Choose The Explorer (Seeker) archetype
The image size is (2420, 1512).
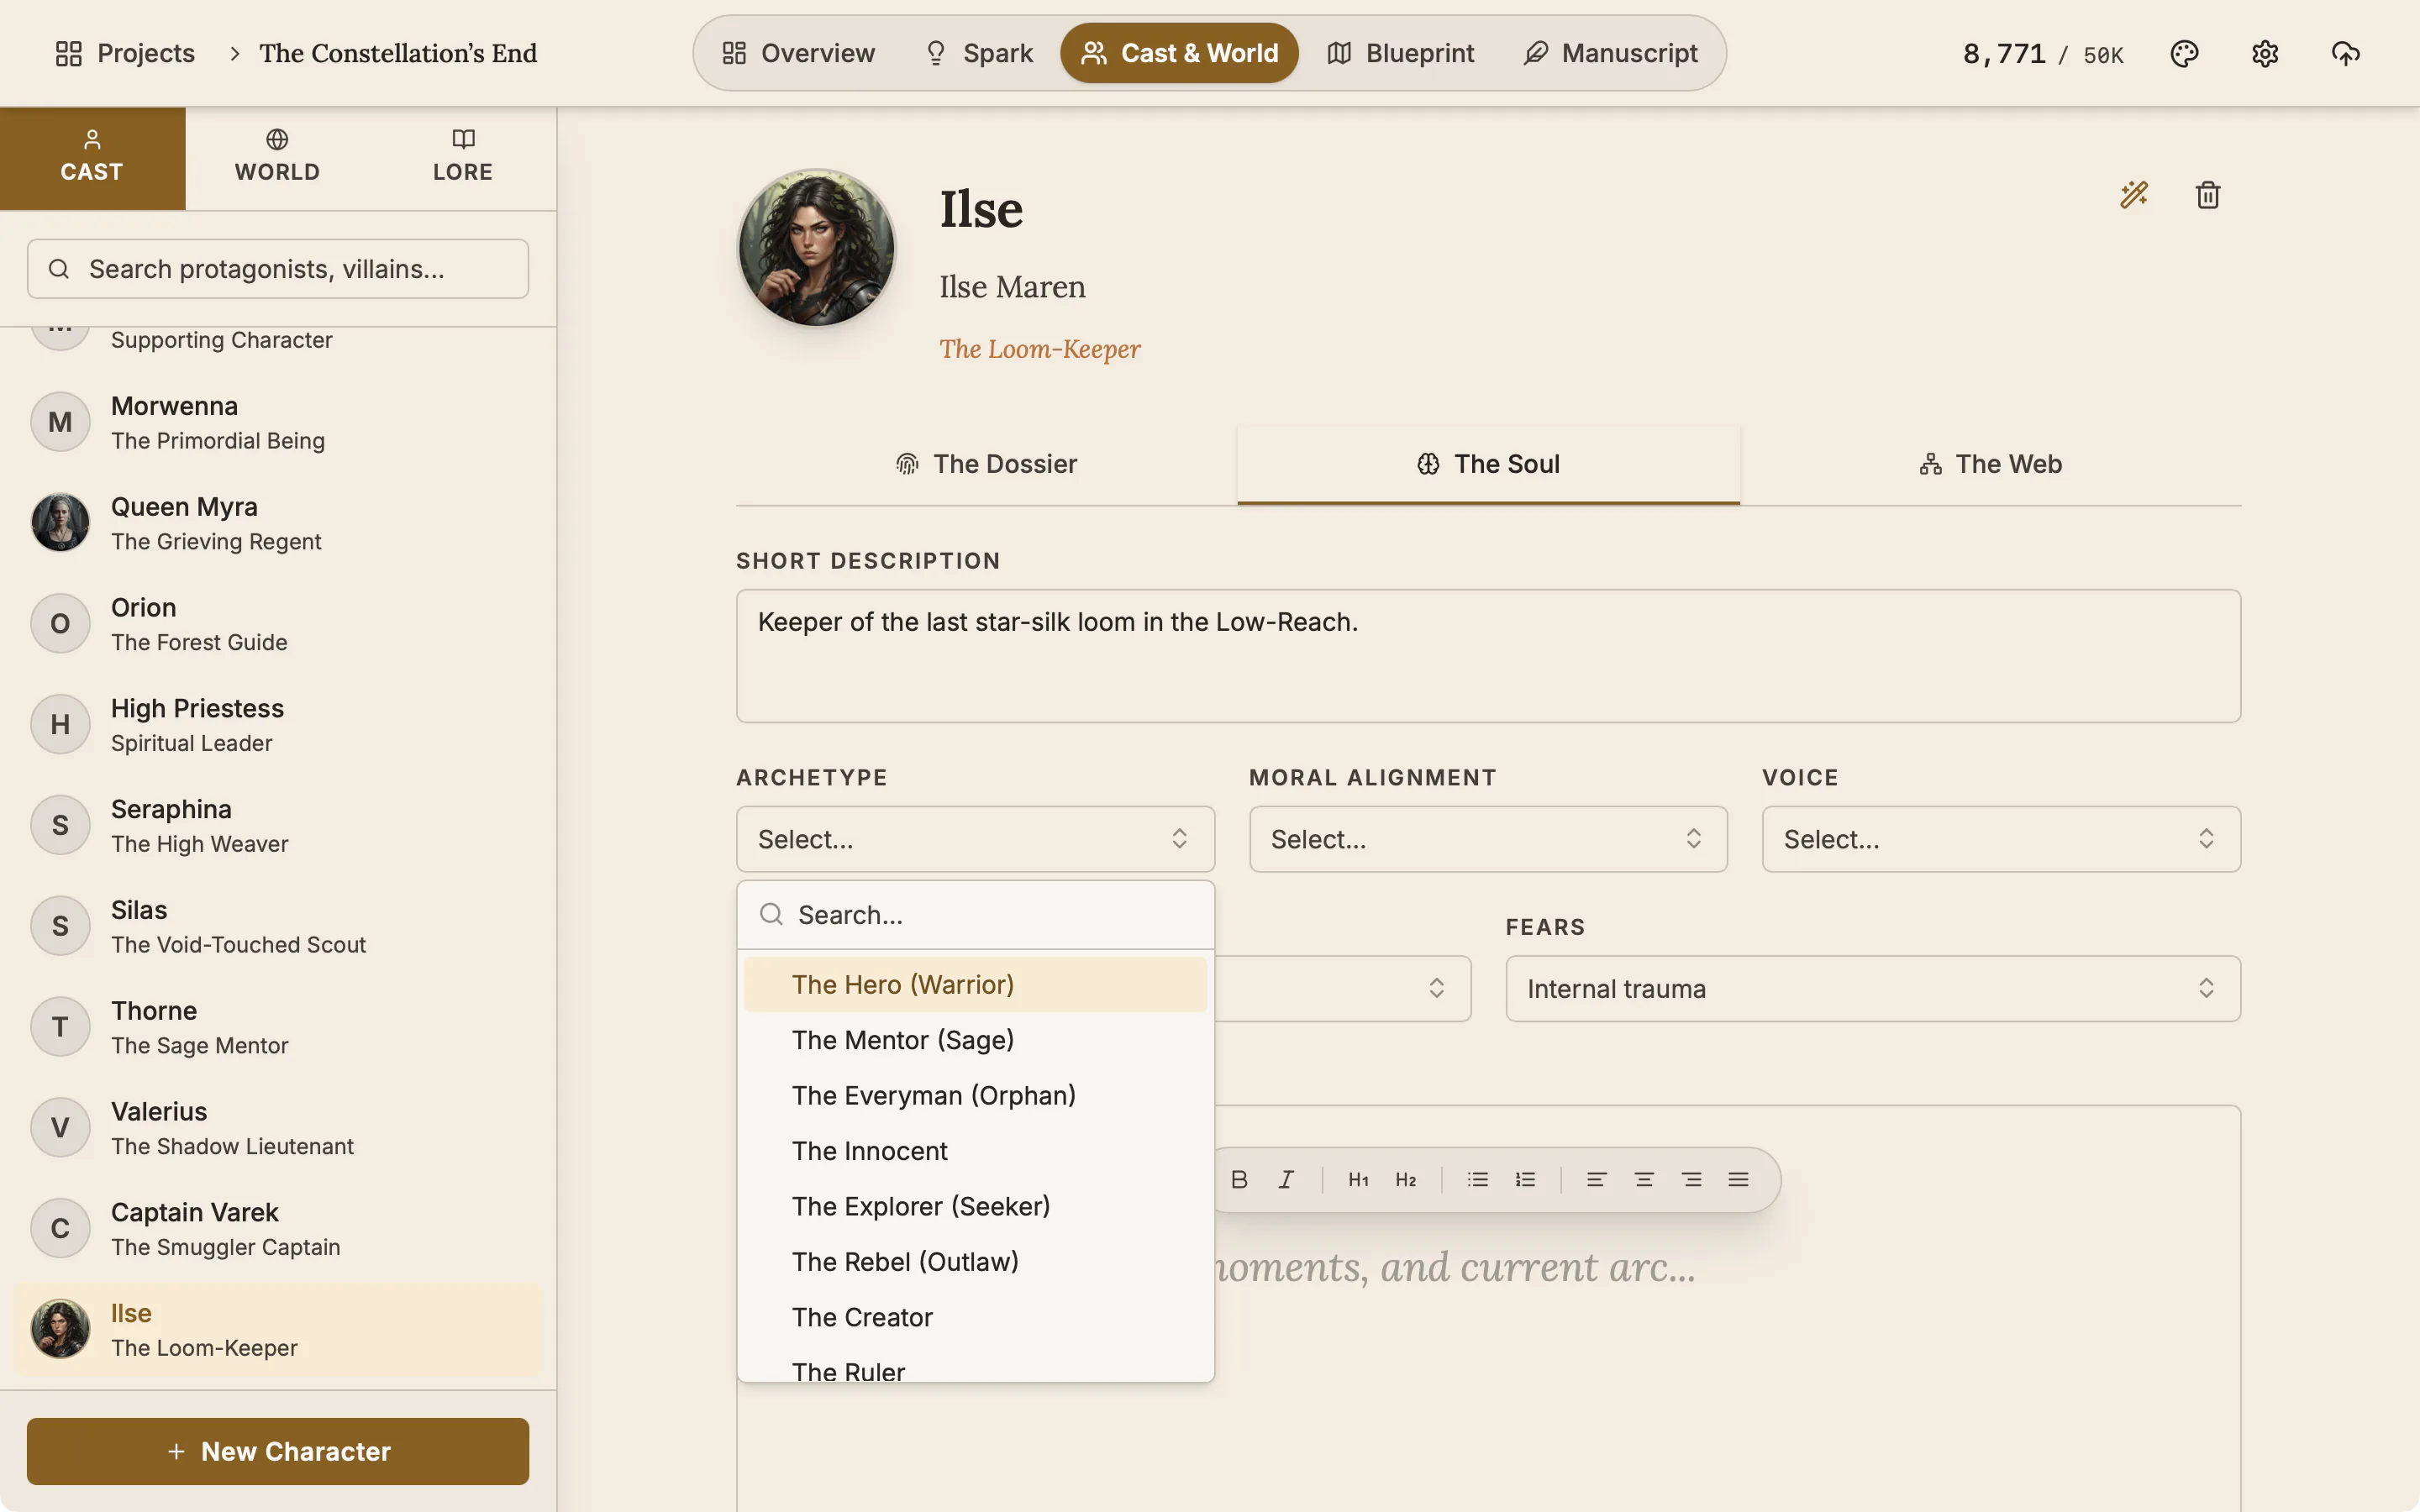(x=975, y=1206)
